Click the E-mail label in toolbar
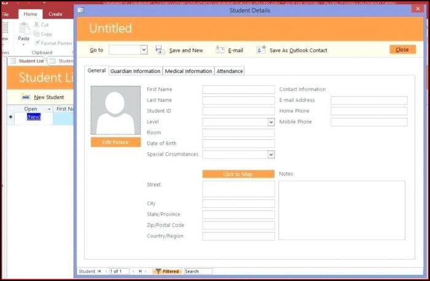This screenshot has width=430, height=281. (x=235, y=50)
